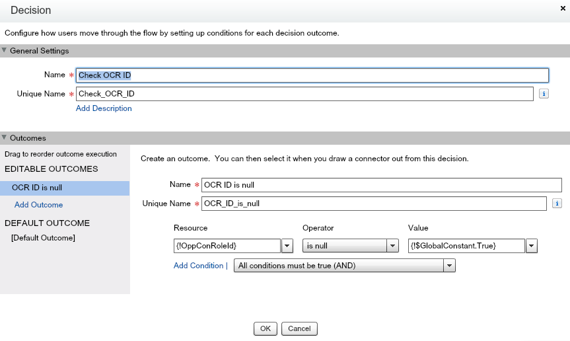The image size is (570, 341).
Task: Click the Cancel button
Action: (x=299, y=328)
